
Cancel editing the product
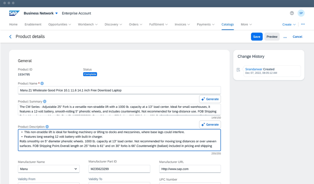[297, 37]
